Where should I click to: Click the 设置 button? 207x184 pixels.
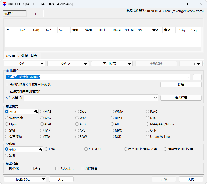pyautogui.click(x=181, y=85)
